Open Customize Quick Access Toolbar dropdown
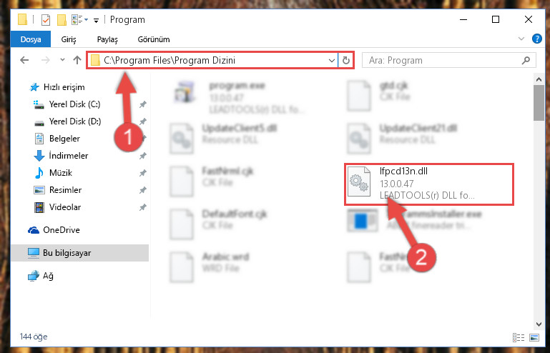Image resolution: width=550 pixels, height=353 pixels. tap(96, 20)
